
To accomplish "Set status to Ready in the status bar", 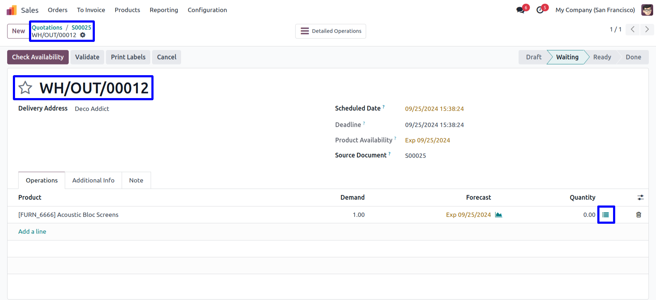I will point(602,57).
